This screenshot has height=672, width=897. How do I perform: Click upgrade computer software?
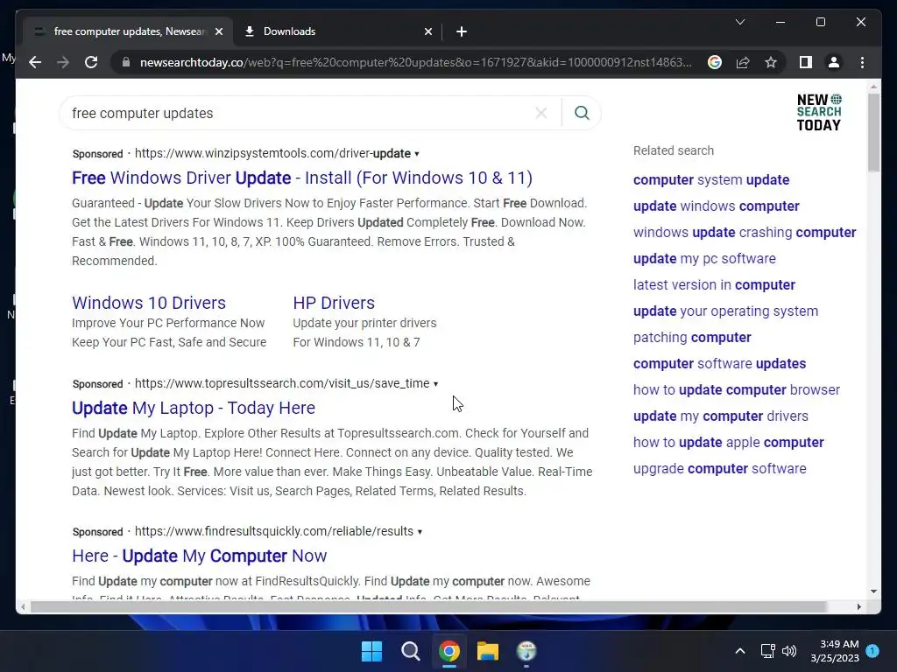[x=720, y=469]
